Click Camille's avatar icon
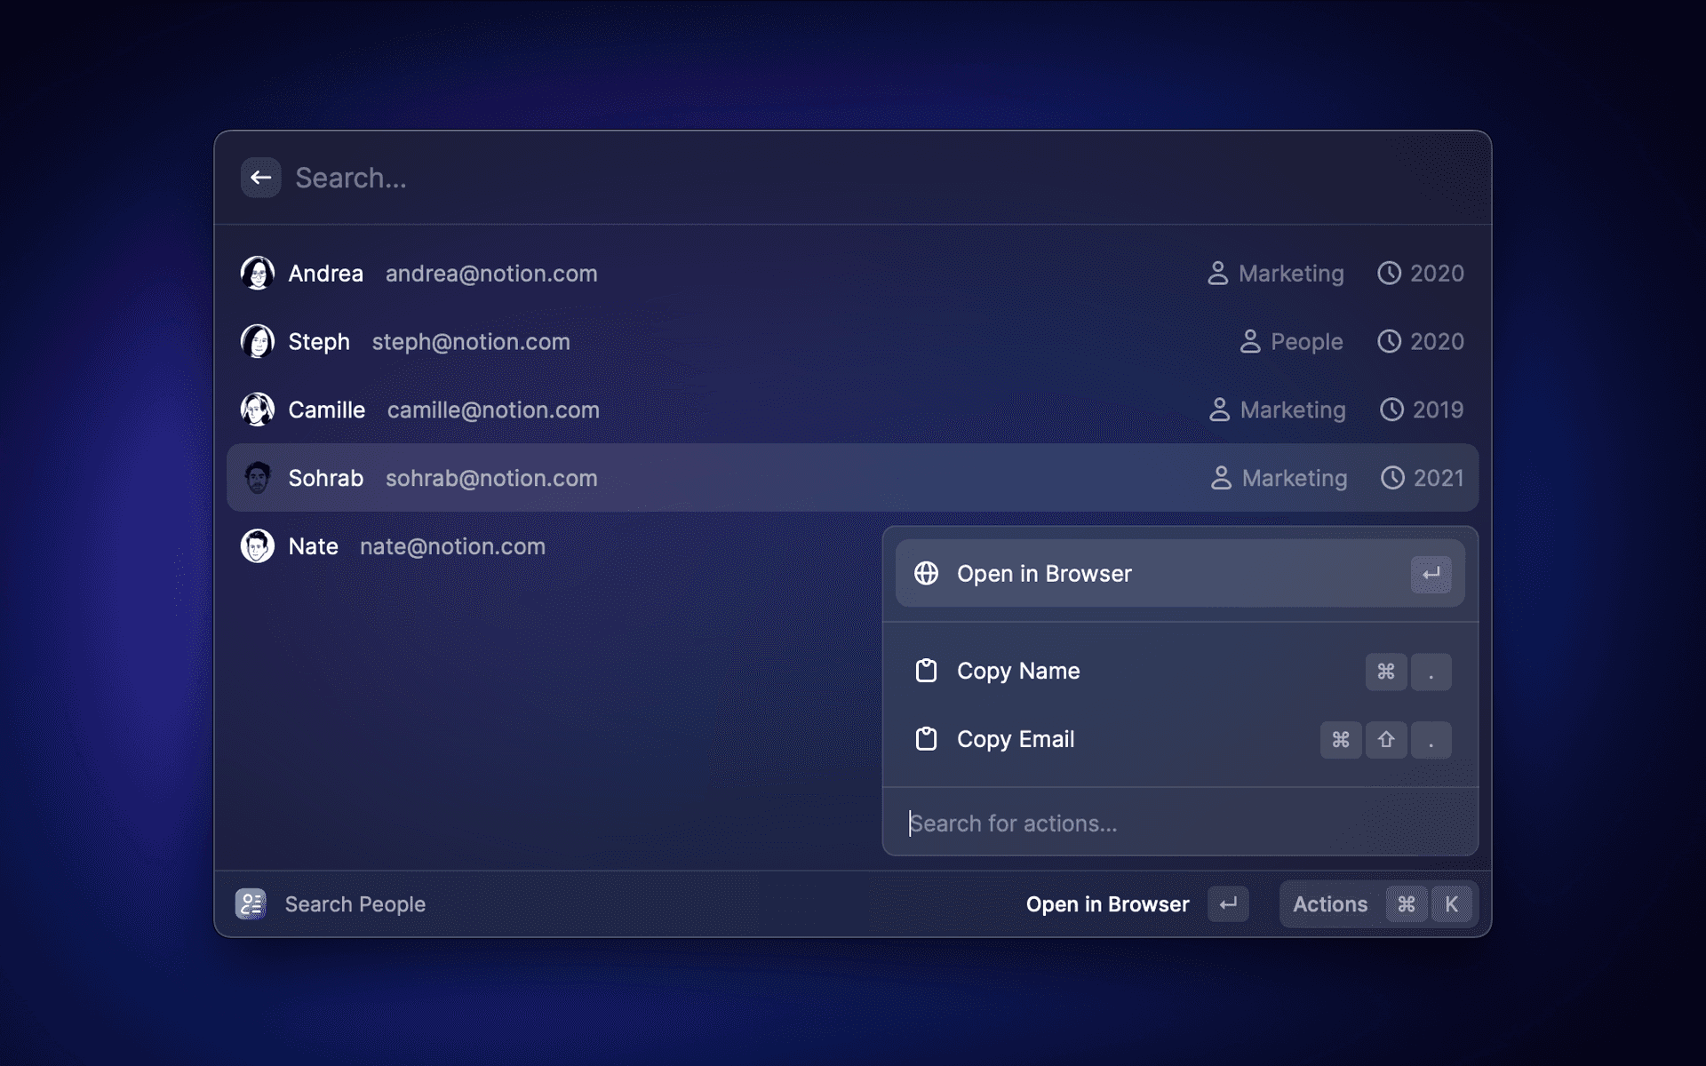The image size is (1706, 1066). point(258,410)
